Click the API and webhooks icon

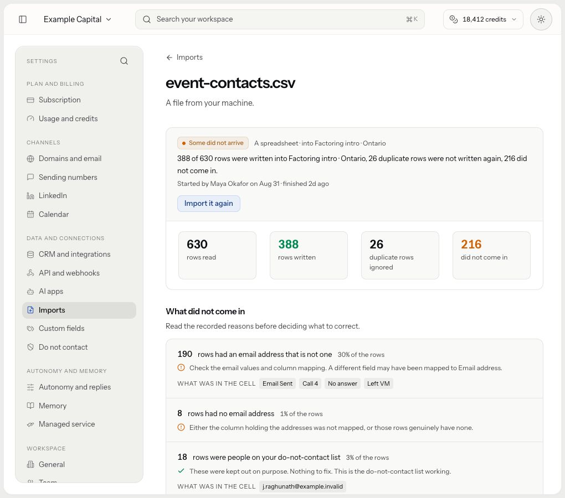coord(30,273)
